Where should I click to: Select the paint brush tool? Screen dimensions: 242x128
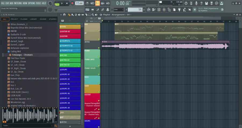(72, 15)
